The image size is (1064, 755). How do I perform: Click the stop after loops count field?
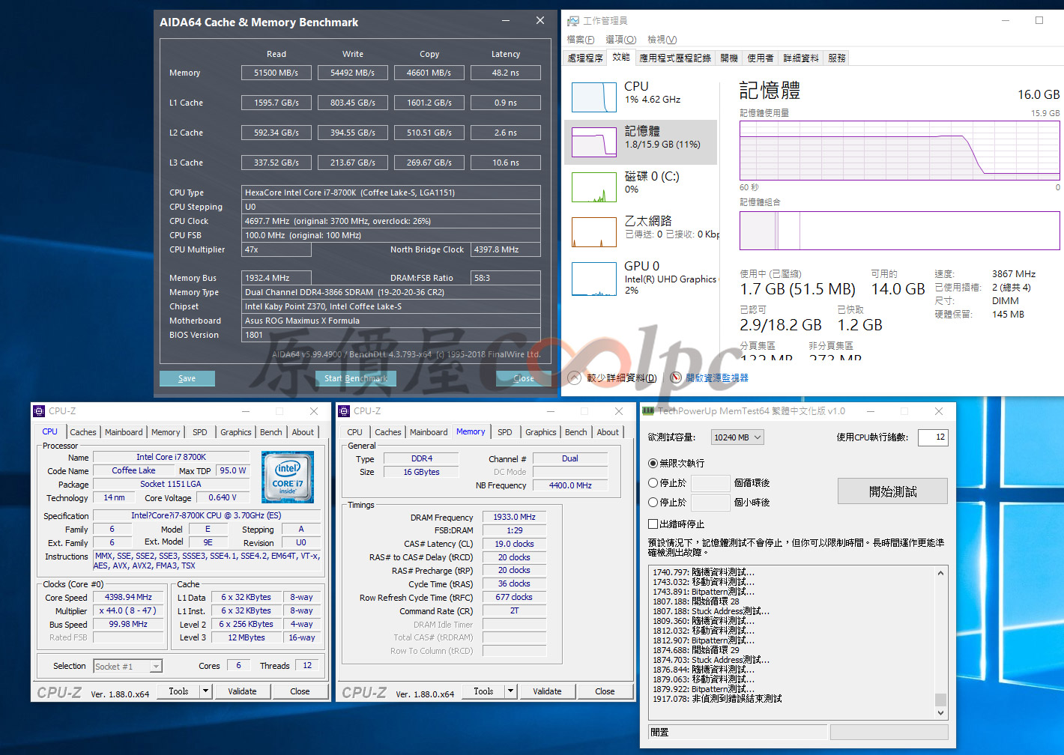(710, 483)
